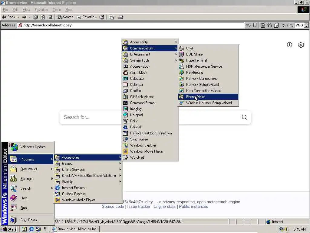This screenshot has width=310, height=233.
Task: Follow the Issue tracker link
Action: pyautogui.click(x=139, y=206)
